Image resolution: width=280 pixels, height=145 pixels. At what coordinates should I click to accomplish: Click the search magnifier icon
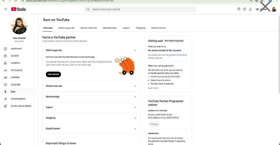click(x=88, y=9)
